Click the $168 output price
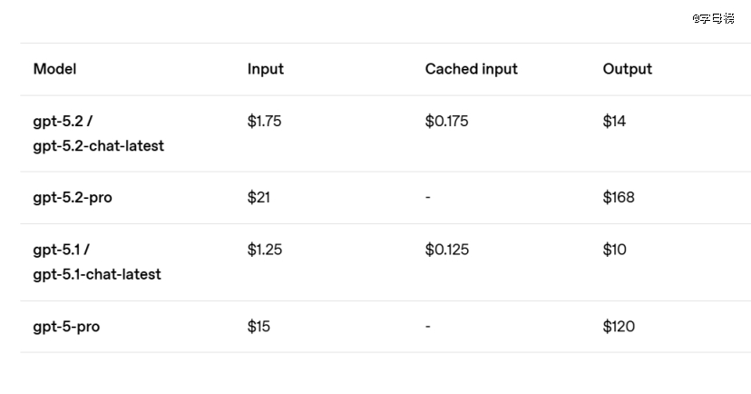 coord(619,197)
